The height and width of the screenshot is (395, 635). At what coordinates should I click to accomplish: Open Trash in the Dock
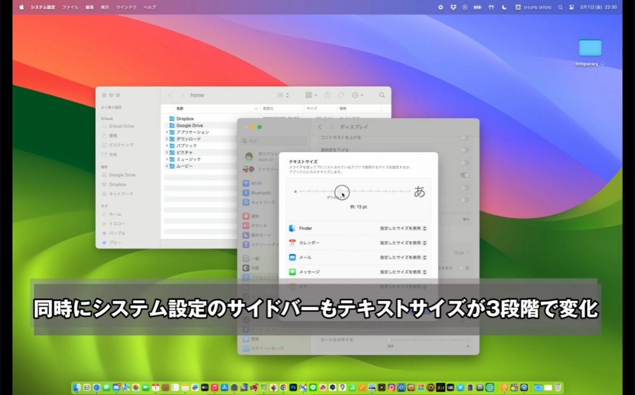(558, 388)
